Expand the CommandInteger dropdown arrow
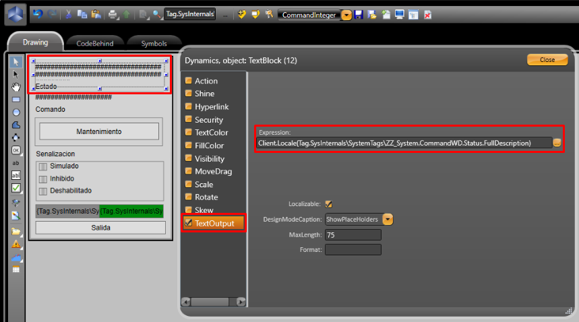This screenshot has height=322, width=579. click(x=346, y=14)
